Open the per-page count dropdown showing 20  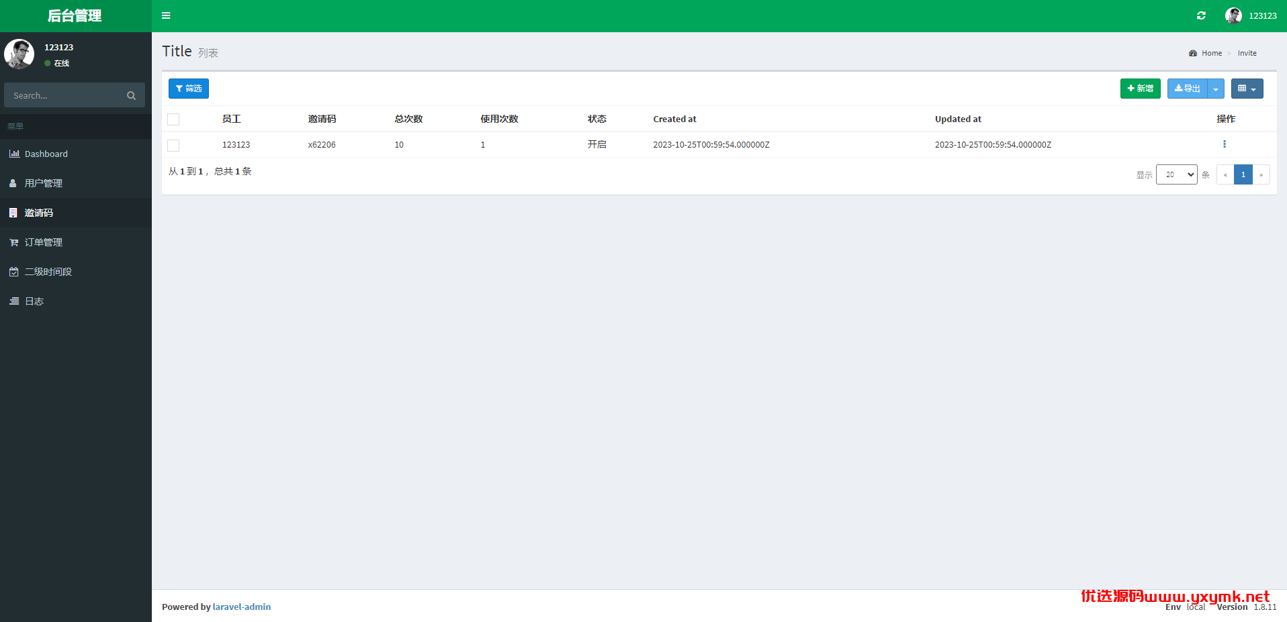click(1176, 174)
